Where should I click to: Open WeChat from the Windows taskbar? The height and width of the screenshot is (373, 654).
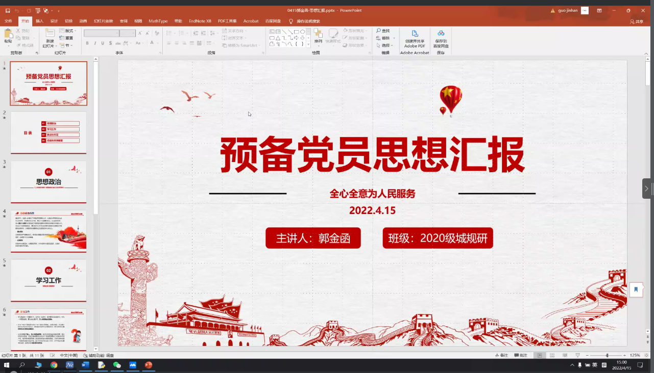click(117, 365)
